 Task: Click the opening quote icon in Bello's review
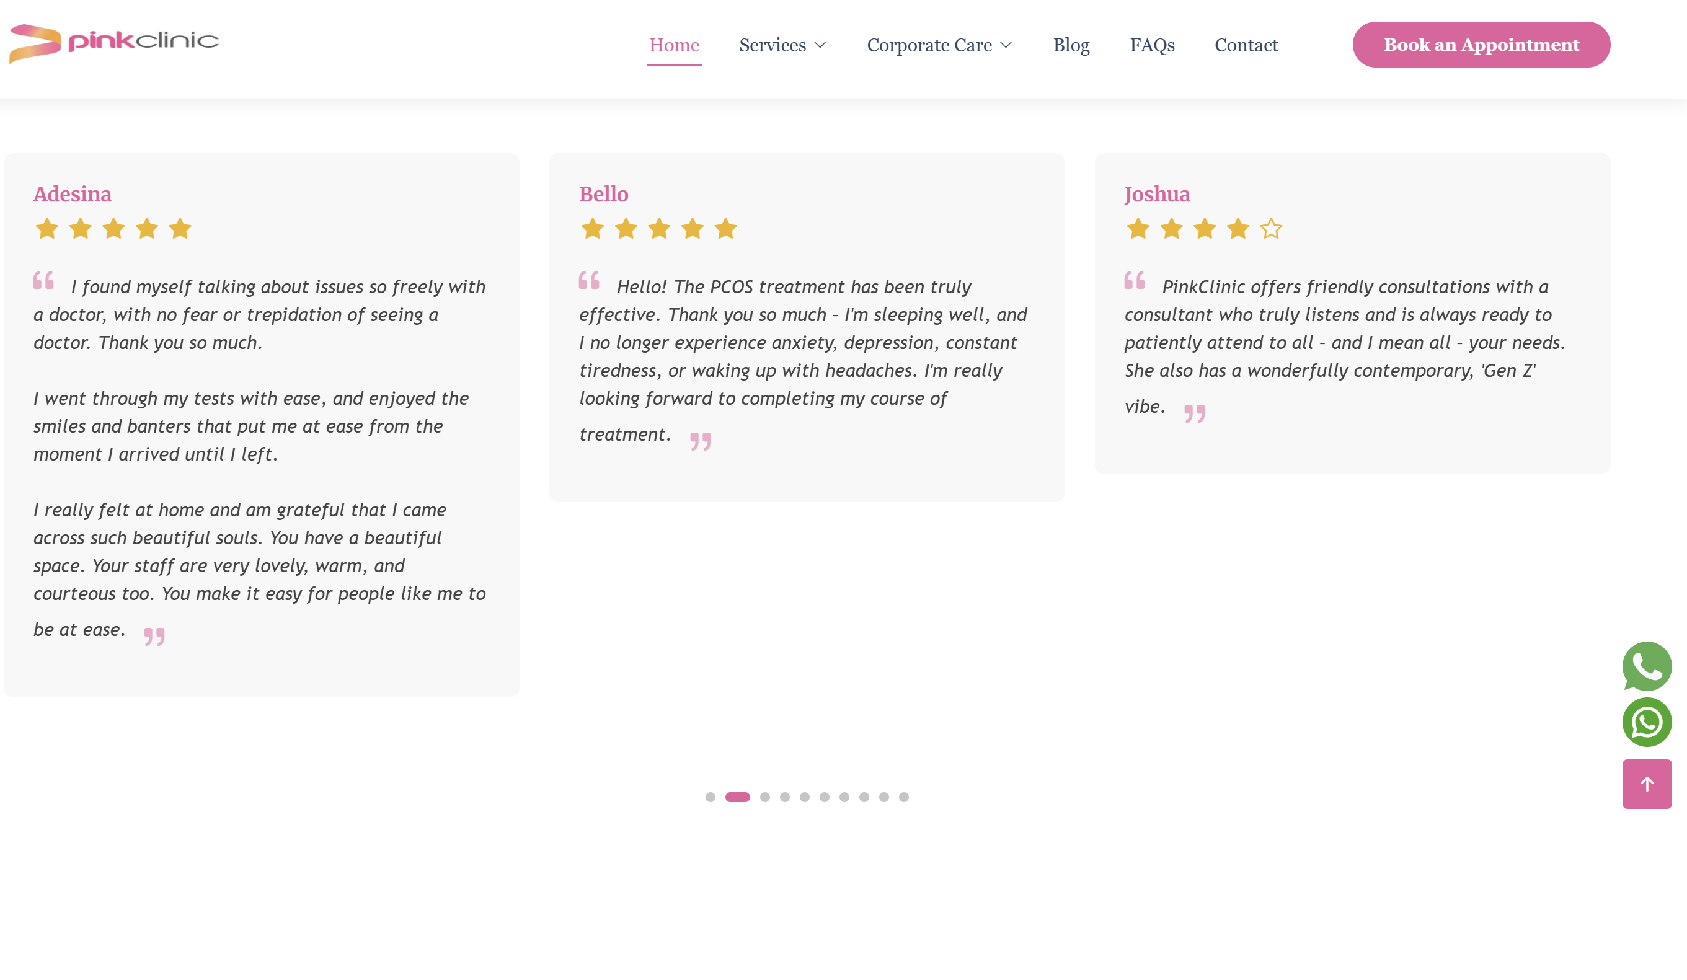click(588, 280)
